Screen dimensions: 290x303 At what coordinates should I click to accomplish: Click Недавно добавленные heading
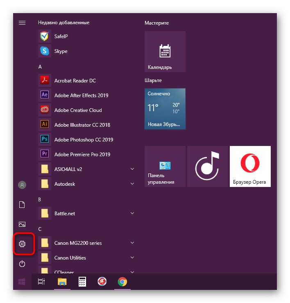(64, 23)
